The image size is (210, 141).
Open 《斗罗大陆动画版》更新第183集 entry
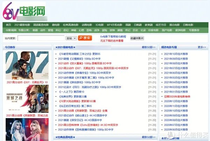click(77, 101)
